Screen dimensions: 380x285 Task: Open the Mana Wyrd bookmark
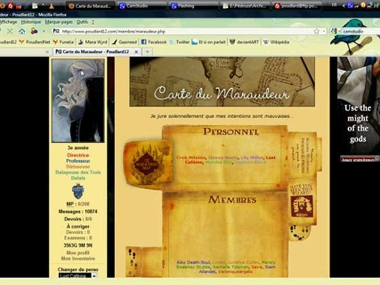[93, 42]
